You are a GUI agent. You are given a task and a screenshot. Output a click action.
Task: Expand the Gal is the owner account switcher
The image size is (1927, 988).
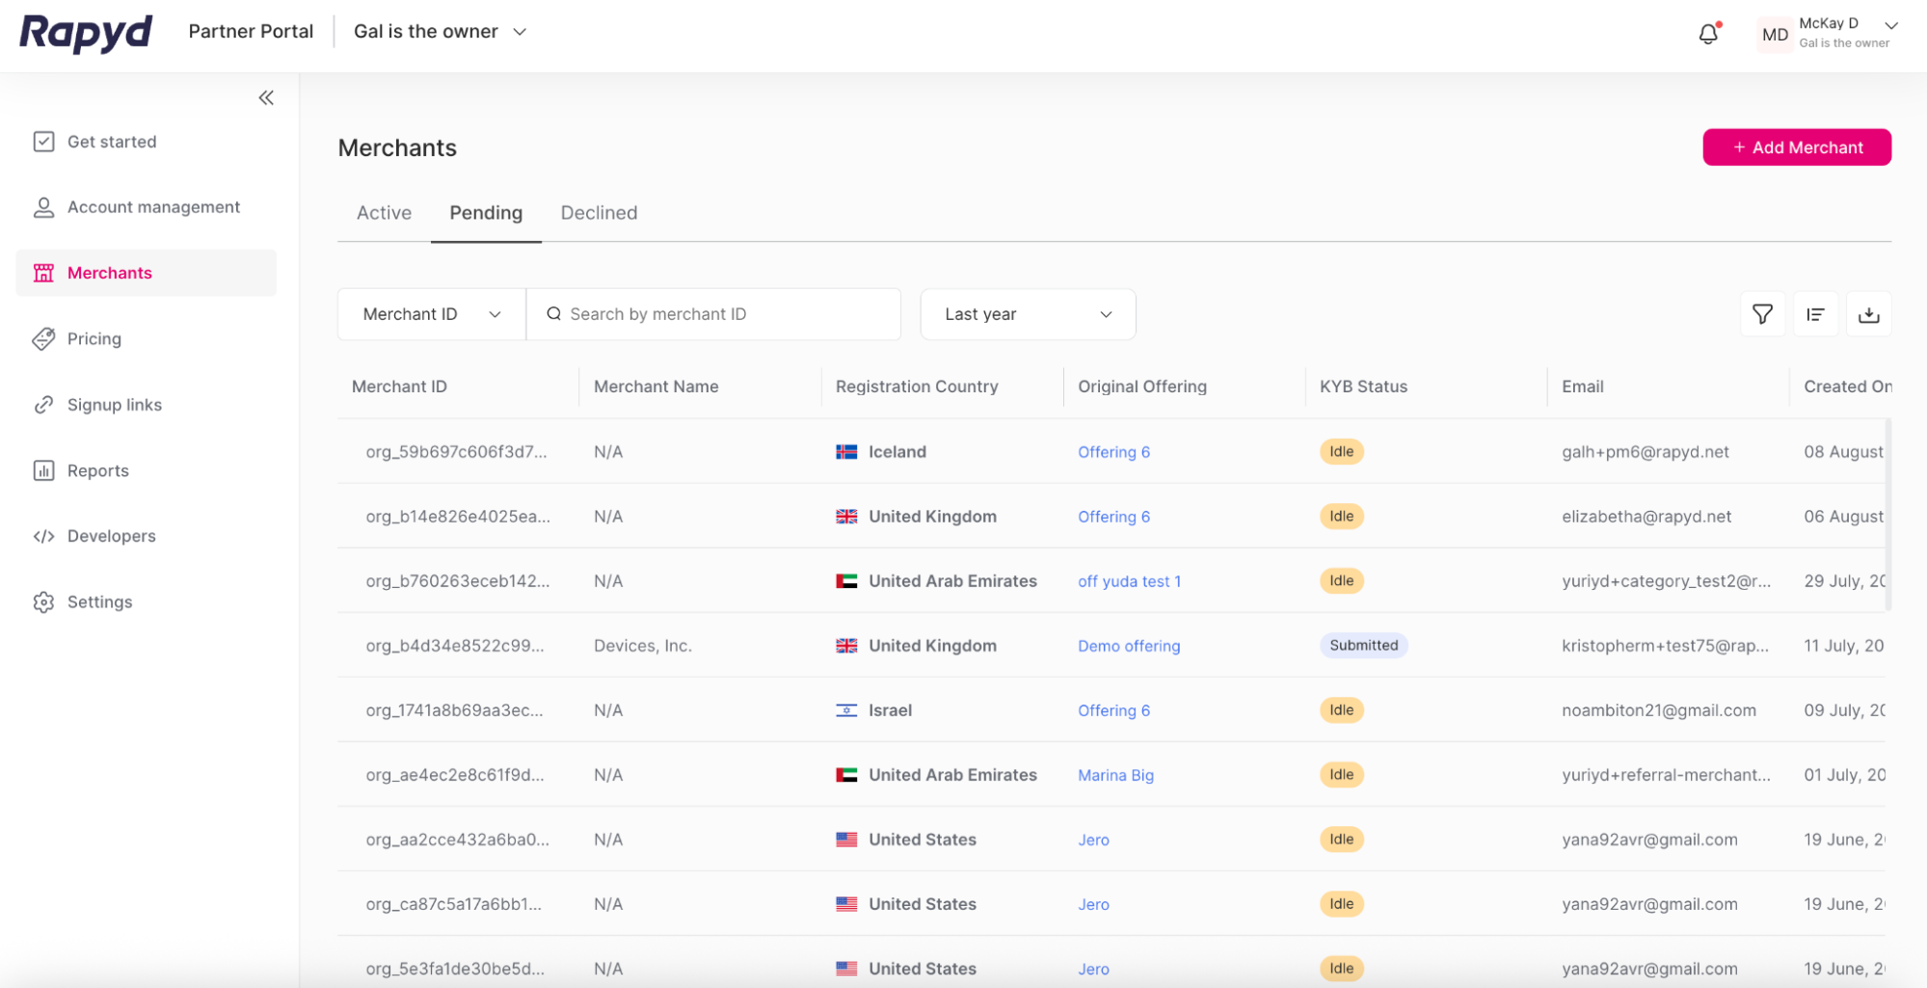[x=440, y=32]
